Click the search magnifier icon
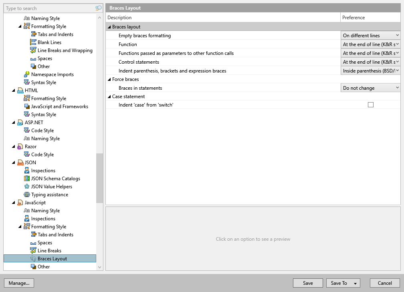 point(99,8)
